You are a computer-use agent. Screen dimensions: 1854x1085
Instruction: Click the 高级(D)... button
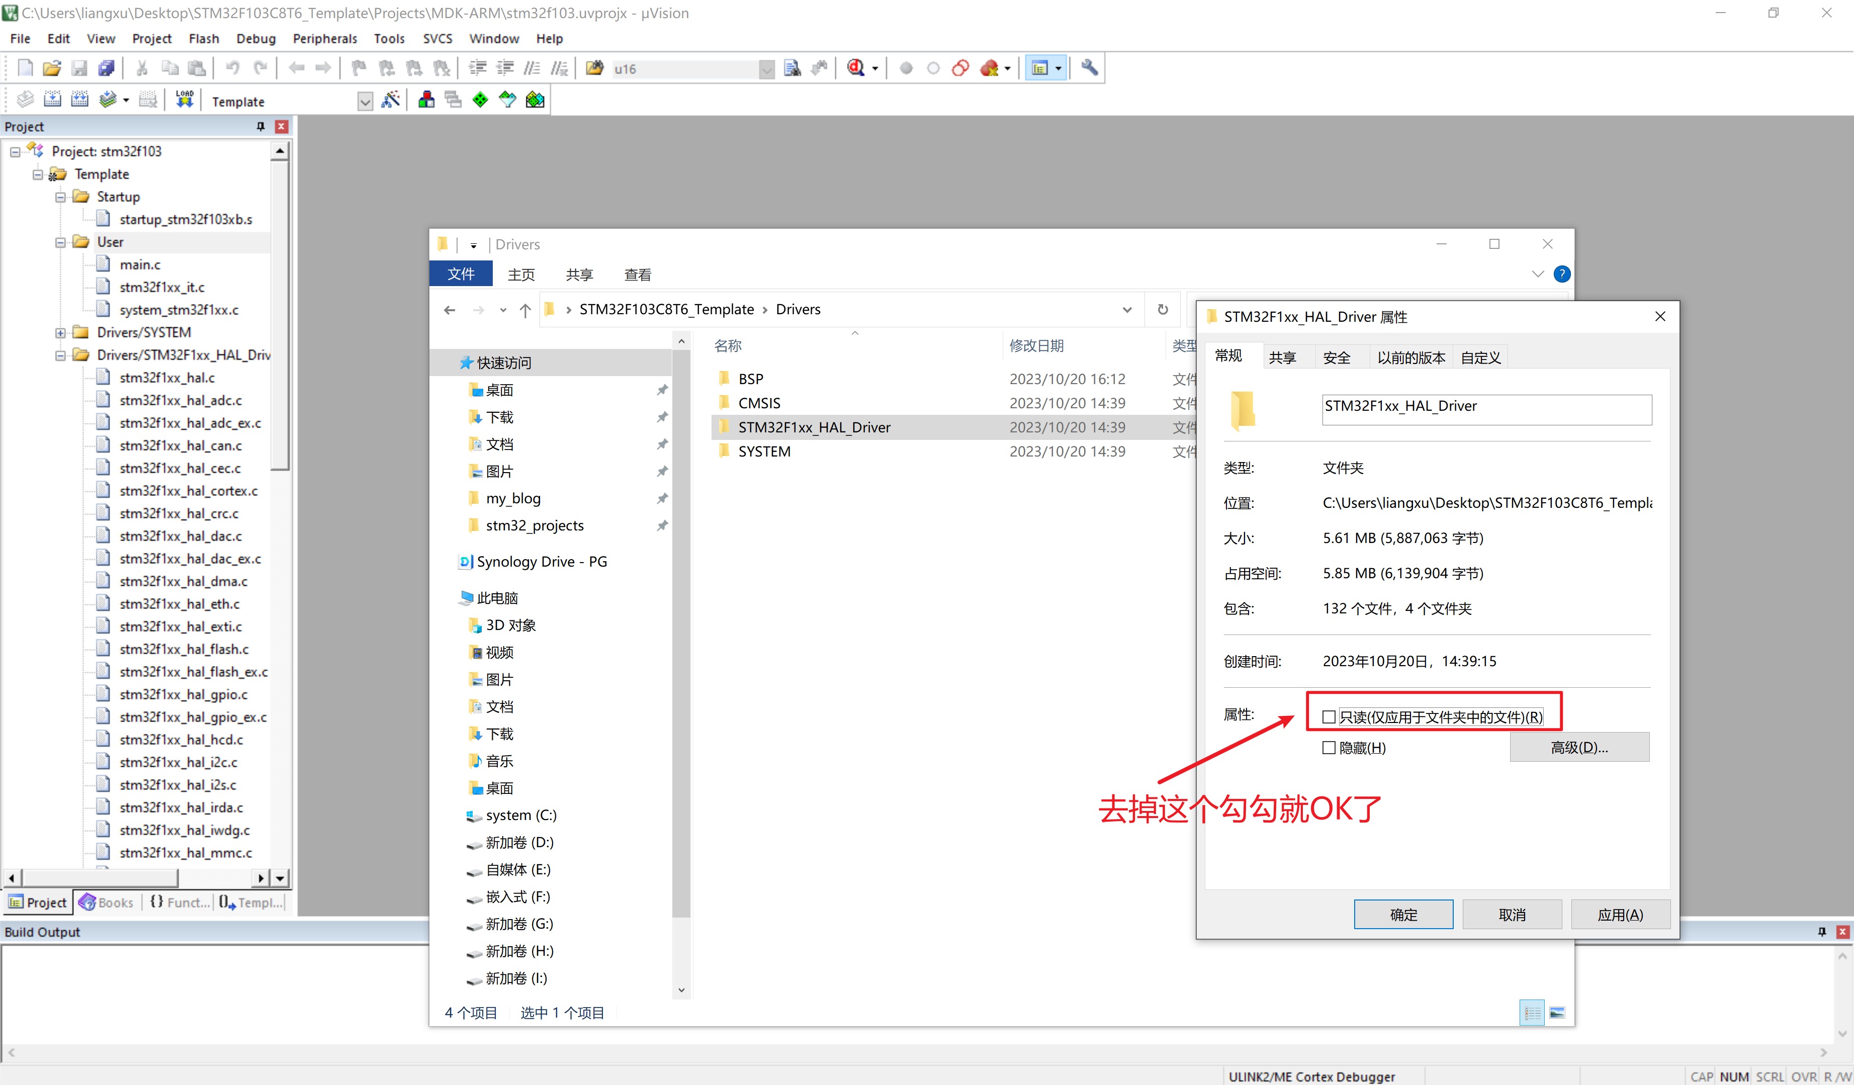pyautogui.click(x=1579, y=747)
